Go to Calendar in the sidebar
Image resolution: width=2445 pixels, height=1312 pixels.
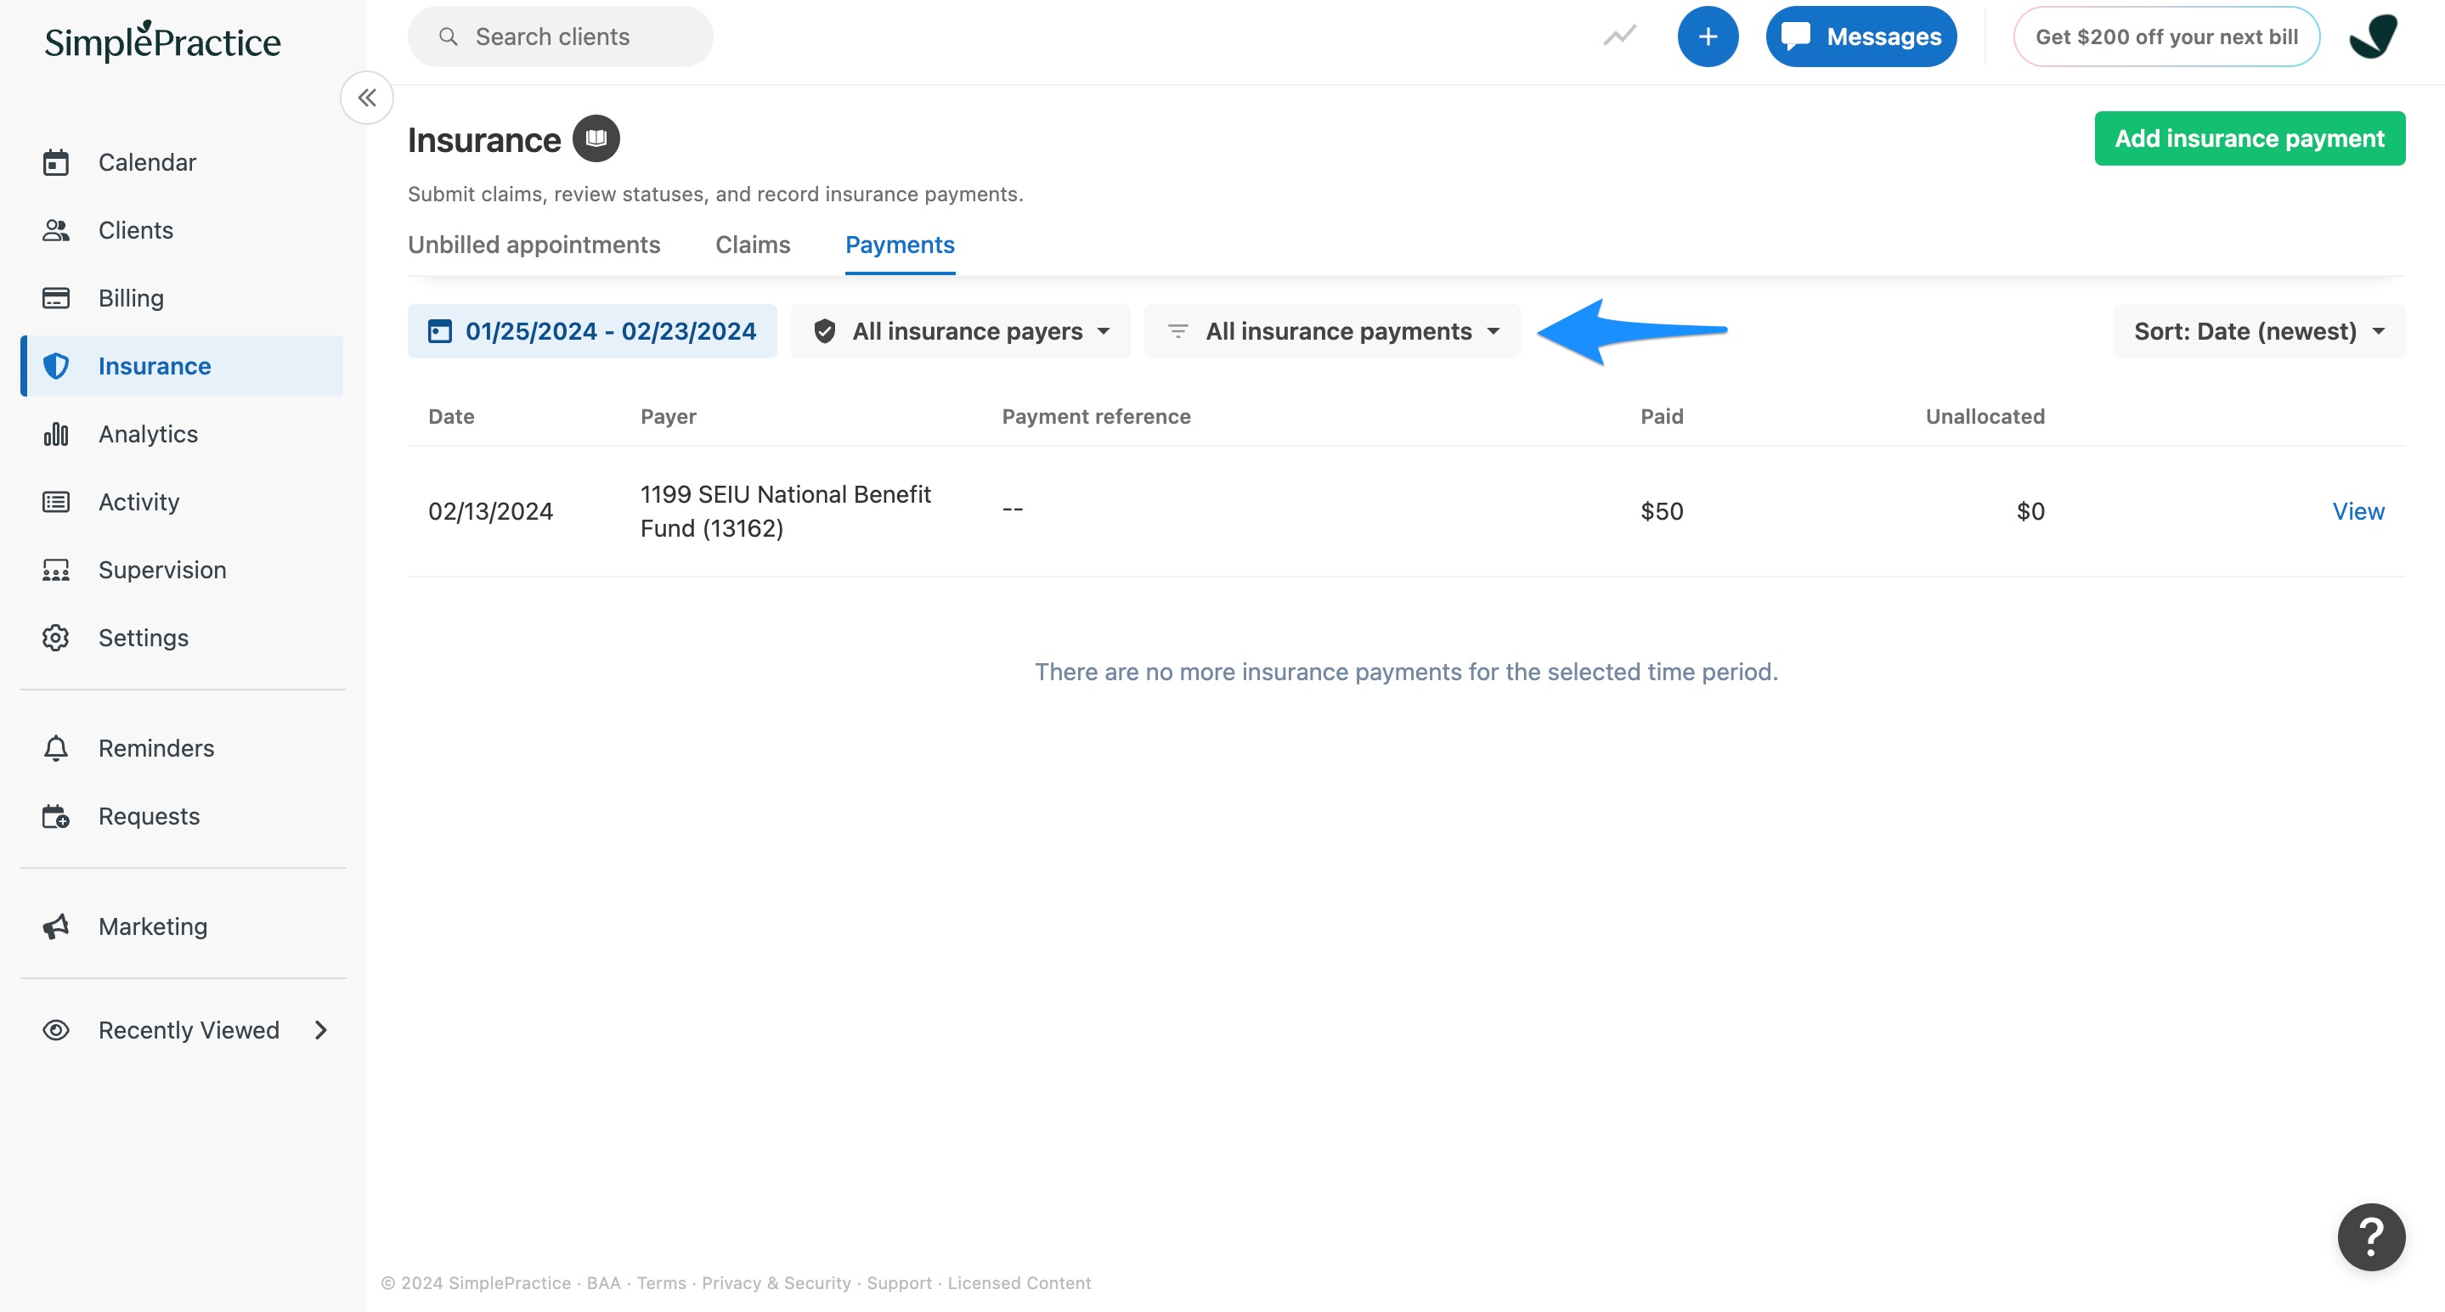[x=181, y=162]
